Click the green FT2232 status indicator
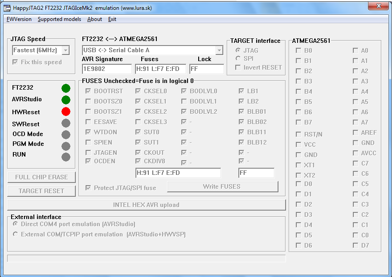The width and height of the screenshot is (392, 277). pyautogui.click(x=66, y=88)
